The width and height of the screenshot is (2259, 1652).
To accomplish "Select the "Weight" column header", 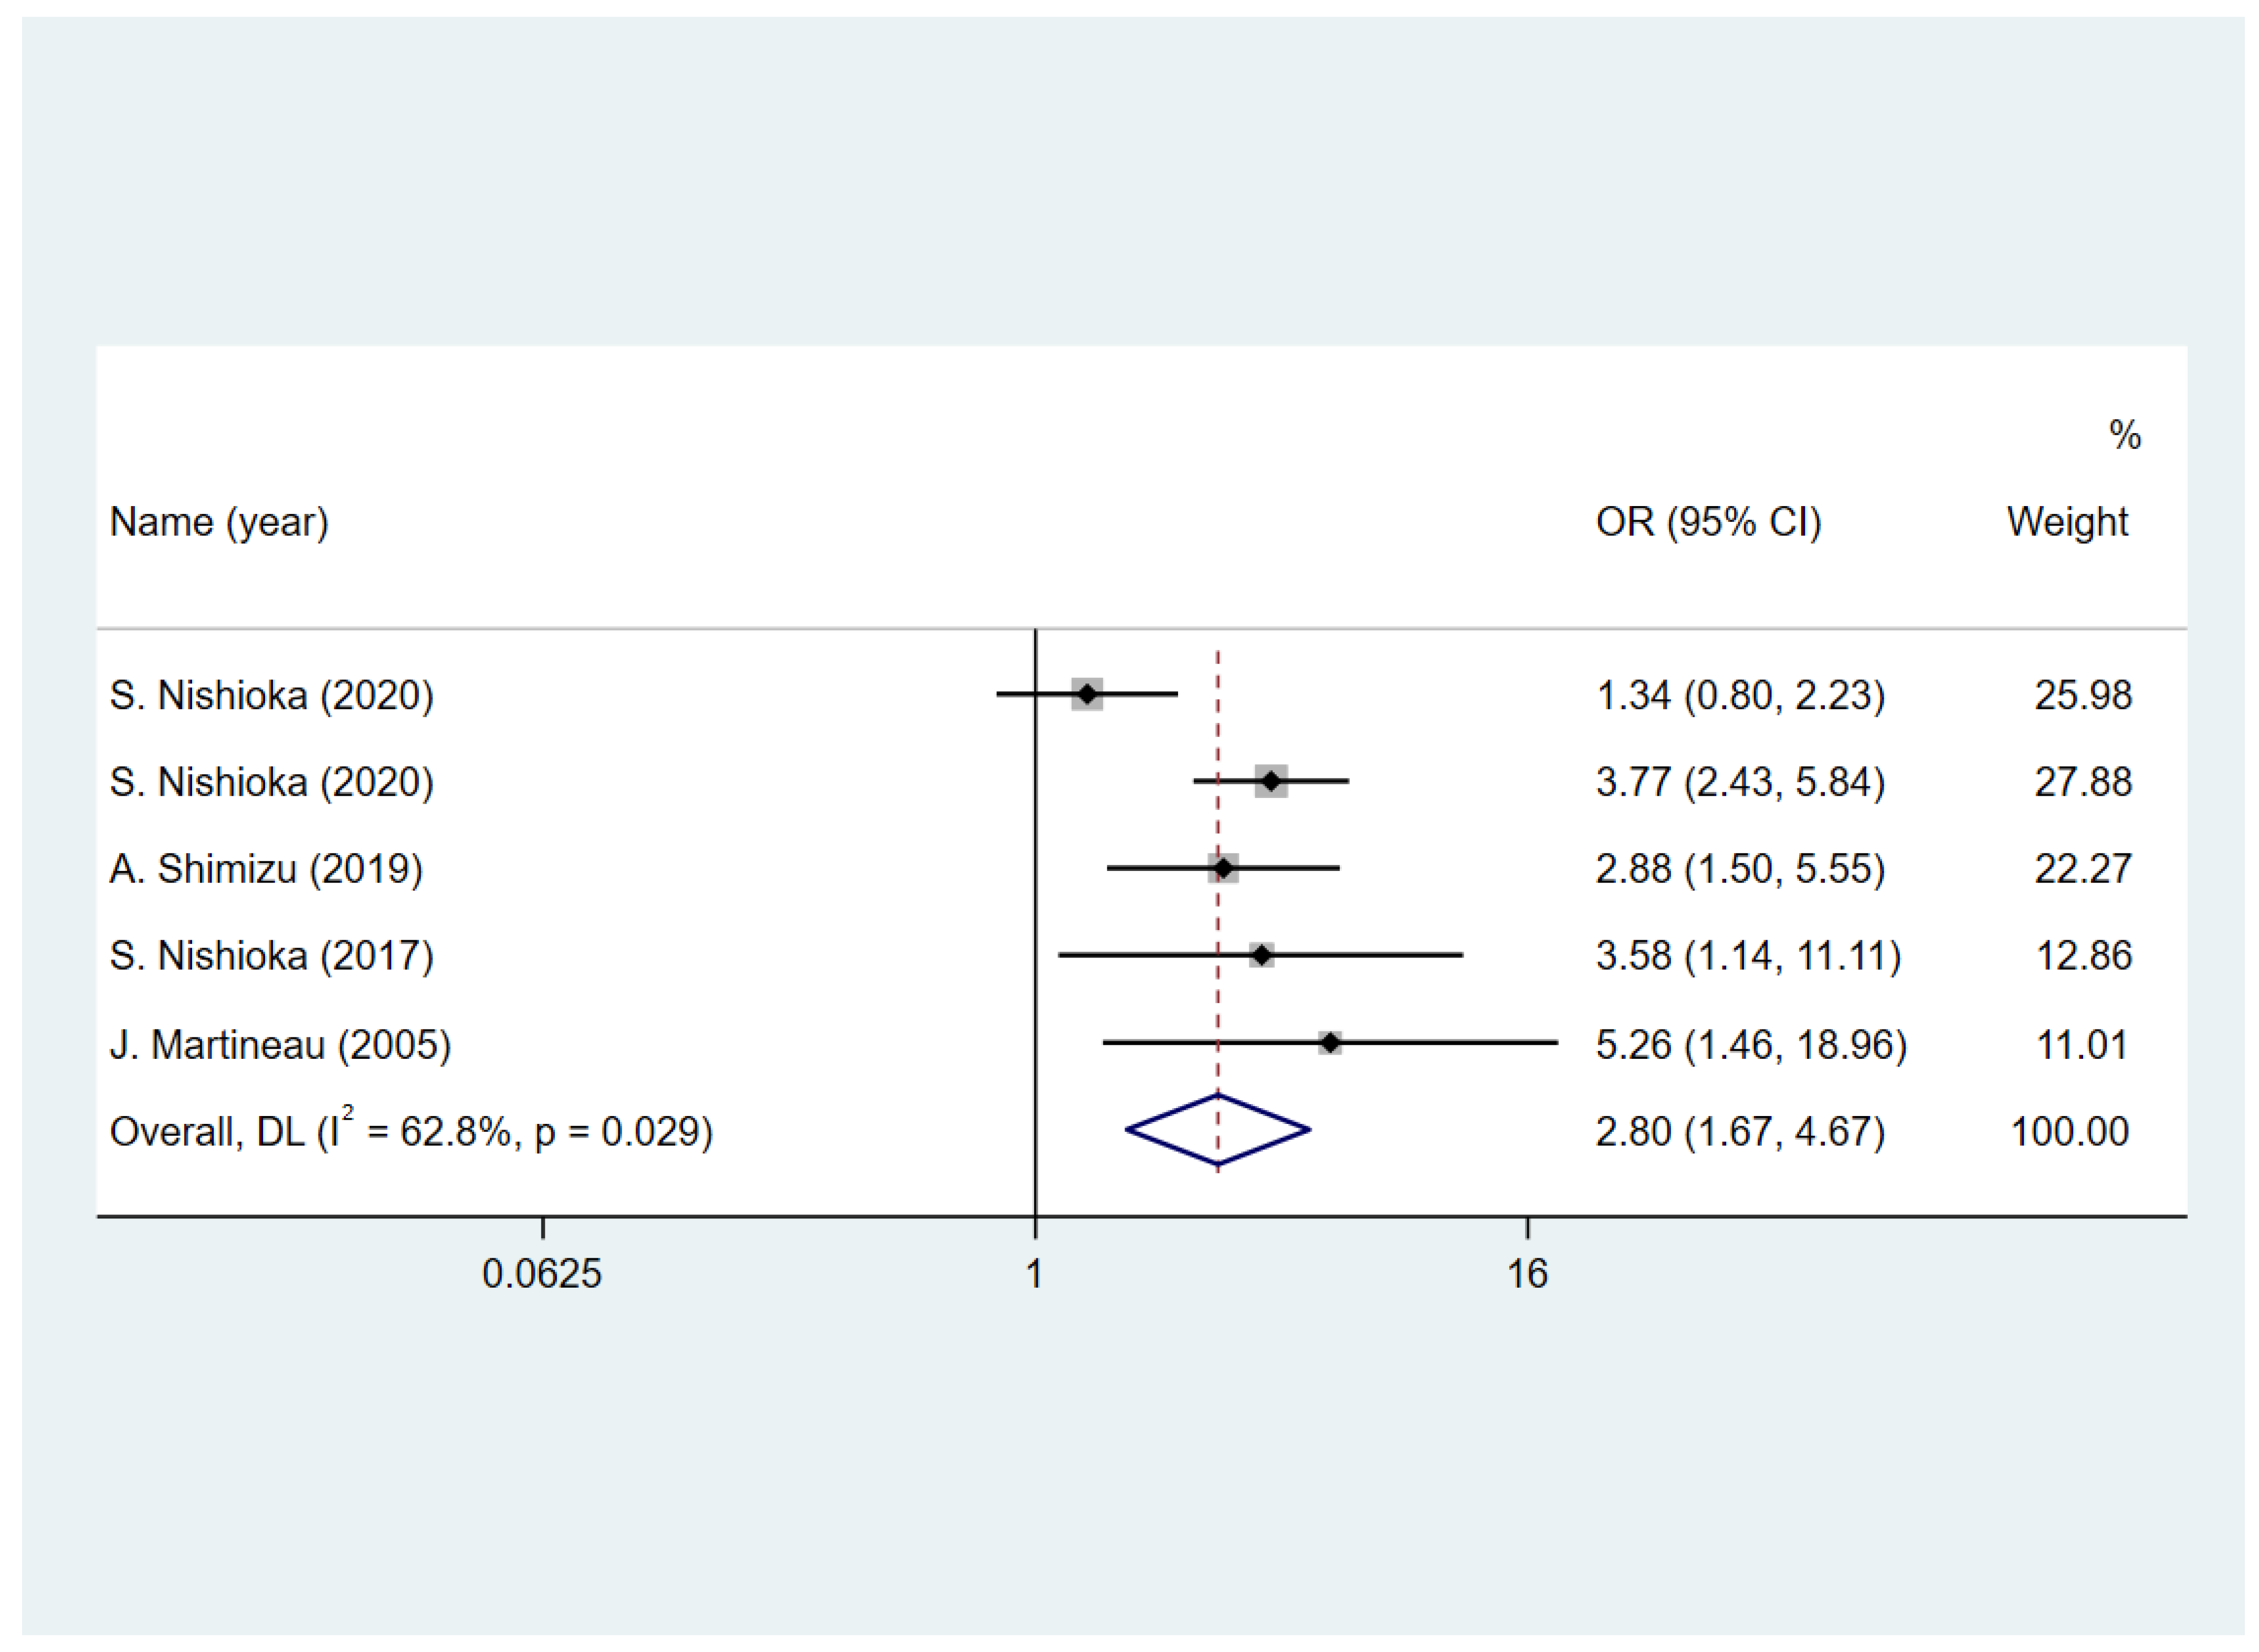I will click(2067, 522).
